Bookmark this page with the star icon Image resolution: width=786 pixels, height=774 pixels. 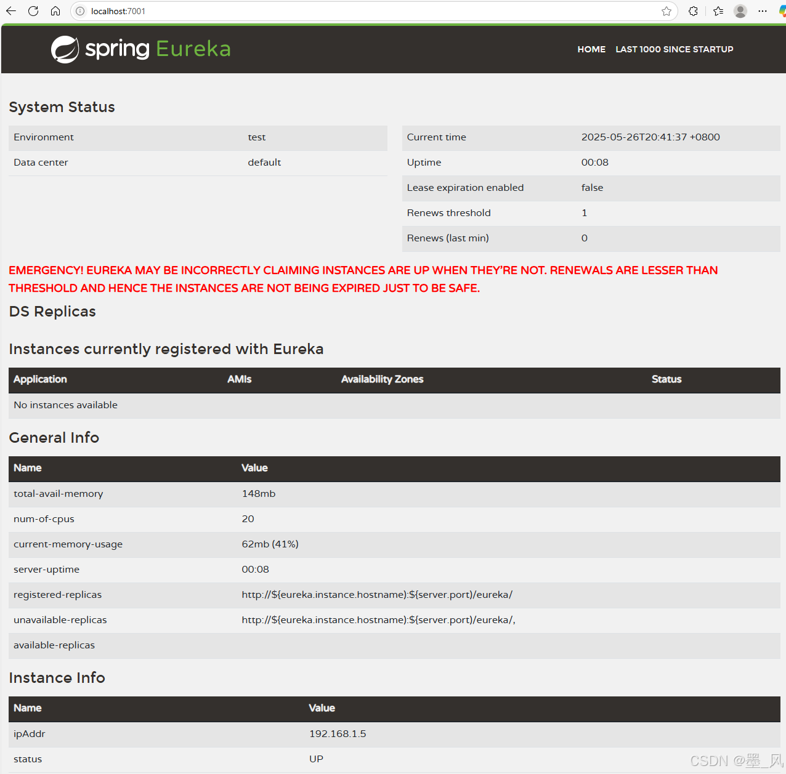[666, 11]
